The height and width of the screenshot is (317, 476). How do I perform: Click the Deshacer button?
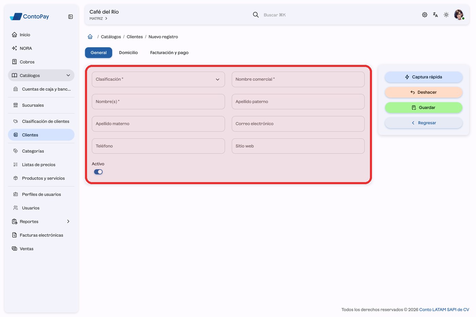424,92
